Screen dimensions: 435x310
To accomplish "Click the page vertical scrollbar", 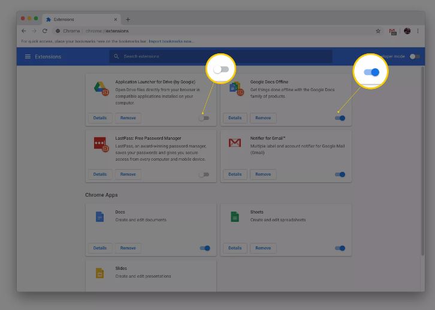I will click(x=422, y=161).
